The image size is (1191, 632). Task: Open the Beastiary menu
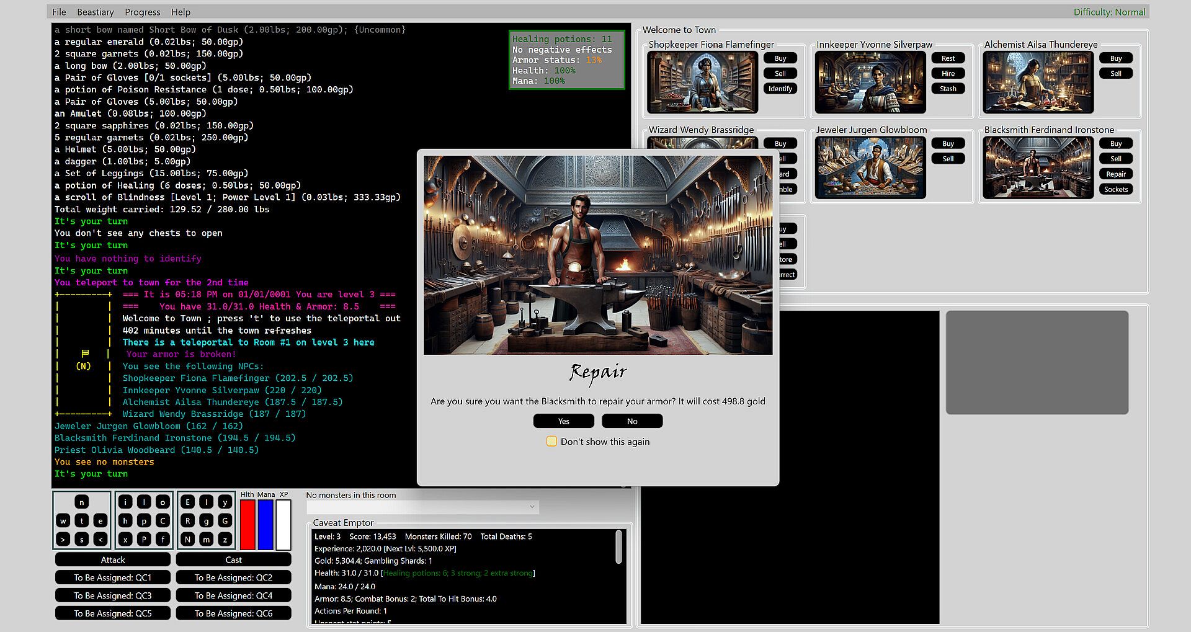point(95,12)
